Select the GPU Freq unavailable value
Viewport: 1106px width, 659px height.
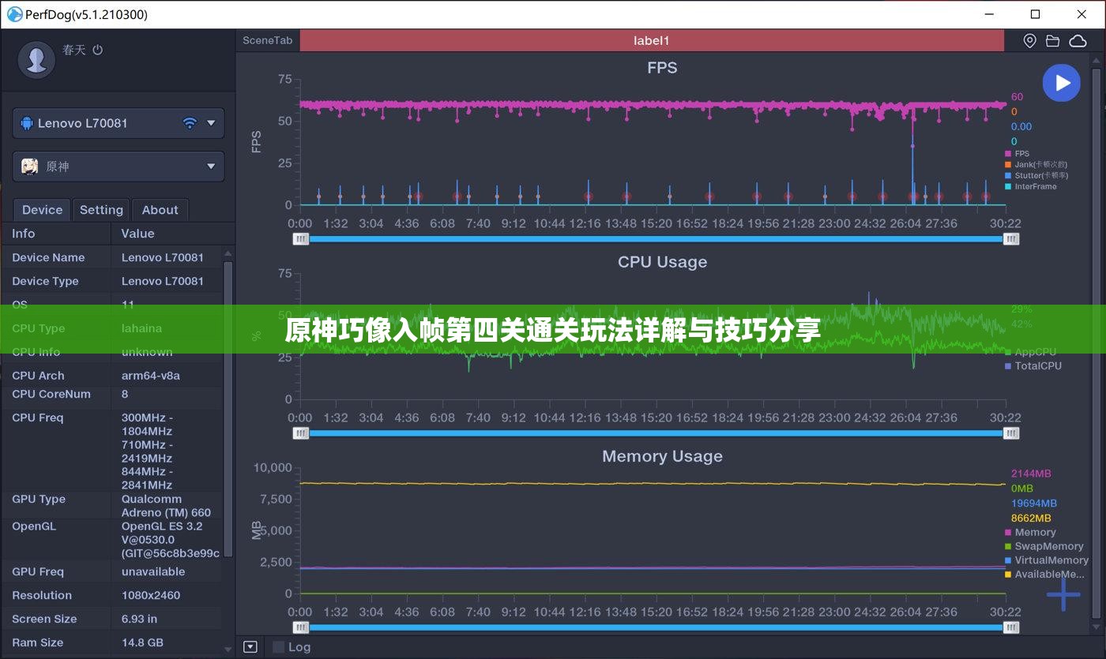tap(153, 571)
